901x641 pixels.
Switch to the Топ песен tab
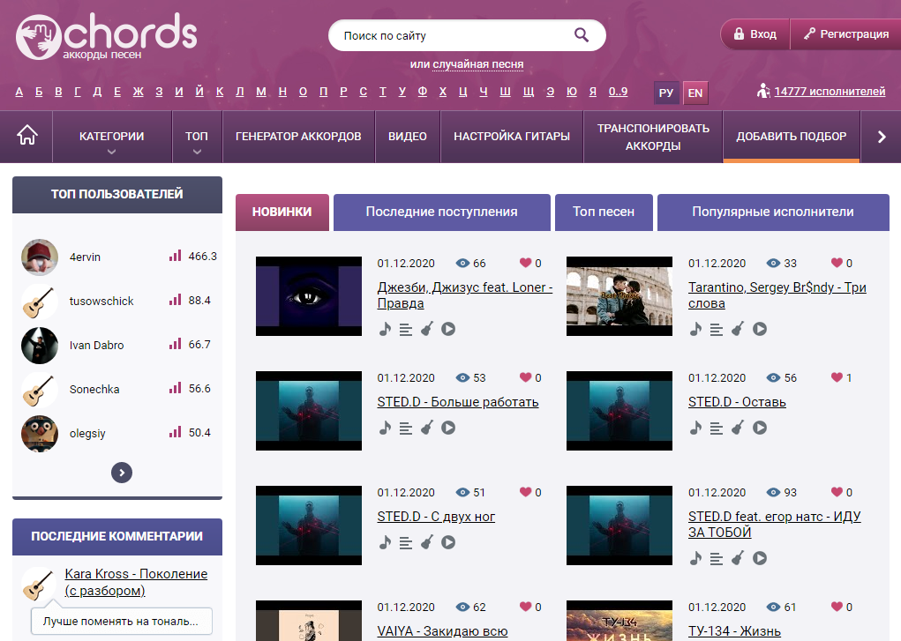coord(604,212)
